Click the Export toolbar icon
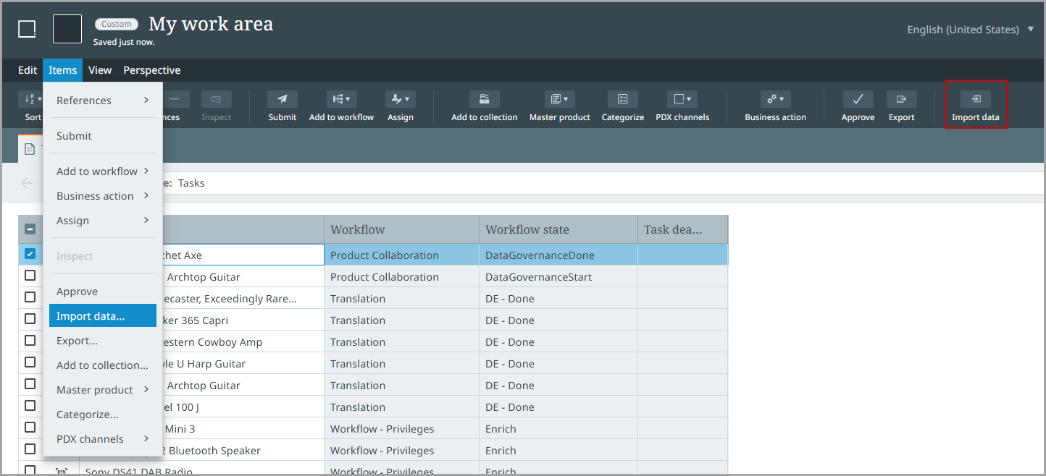Screen dimensions: 1046x476 [901, 100]
